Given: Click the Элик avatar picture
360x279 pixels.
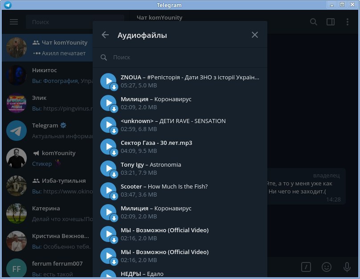Looking at the screenshot, I should coord(16,103).
